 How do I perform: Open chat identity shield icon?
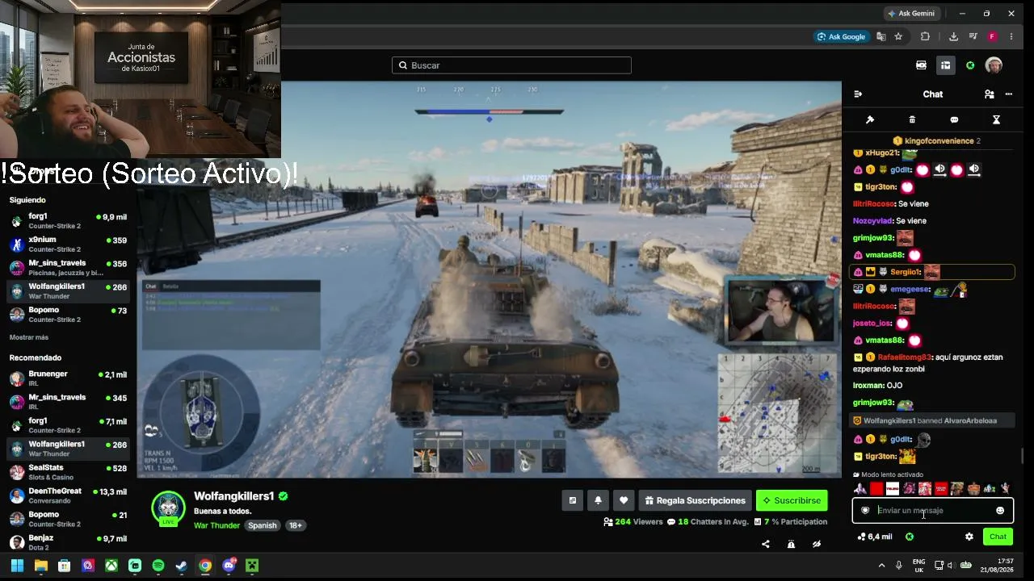(x=865, y=511)
